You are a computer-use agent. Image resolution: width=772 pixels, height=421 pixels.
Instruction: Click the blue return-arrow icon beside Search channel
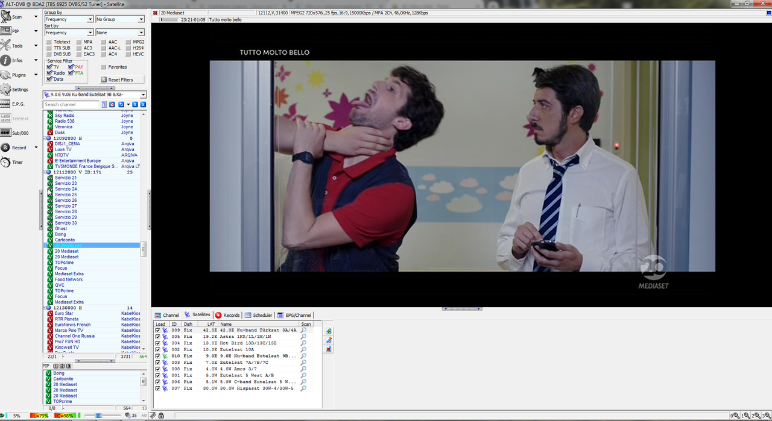click(121, 104)
